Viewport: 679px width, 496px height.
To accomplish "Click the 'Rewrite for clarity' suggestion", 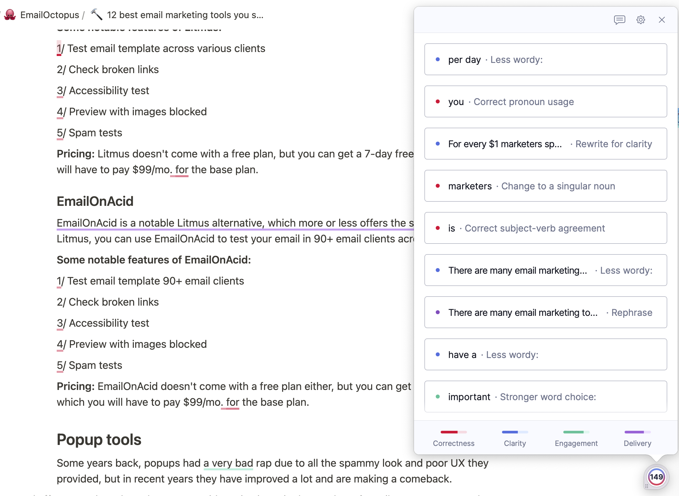I will tap(546, 144).
